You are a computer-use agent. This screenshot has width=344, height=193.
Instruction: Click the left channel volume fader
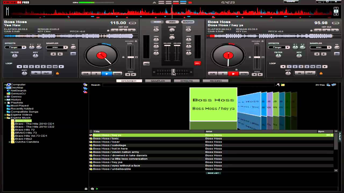tap(167, 45)
